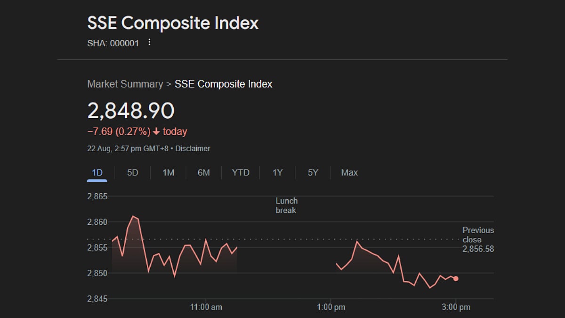
Task: Click the Previous close 2,856.58 label
Action: click(478, 239)
